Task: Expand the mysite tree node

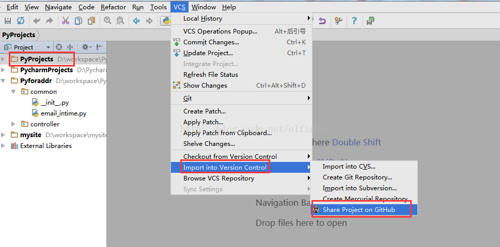Action: pyautogui.click(x=3, y=135)
